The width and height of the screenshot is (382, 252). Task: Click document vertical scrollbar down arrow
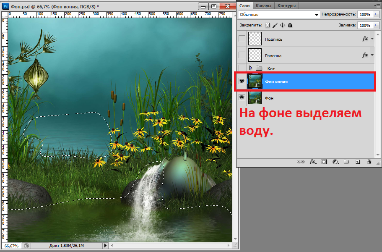point(235,239)
